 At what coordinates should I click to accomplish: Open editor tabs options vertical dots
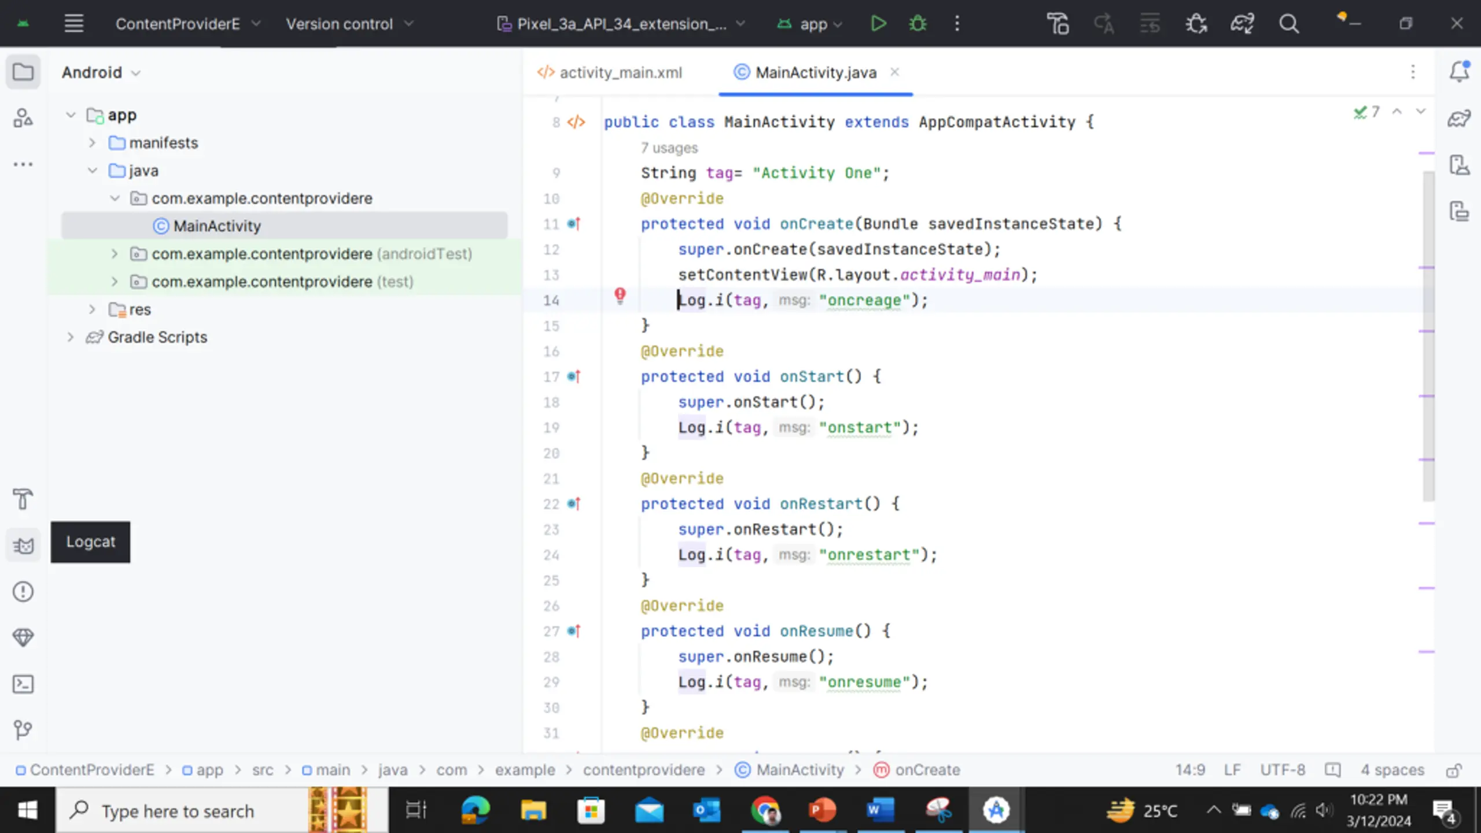pyautogui.click(x=1413, y=72)
